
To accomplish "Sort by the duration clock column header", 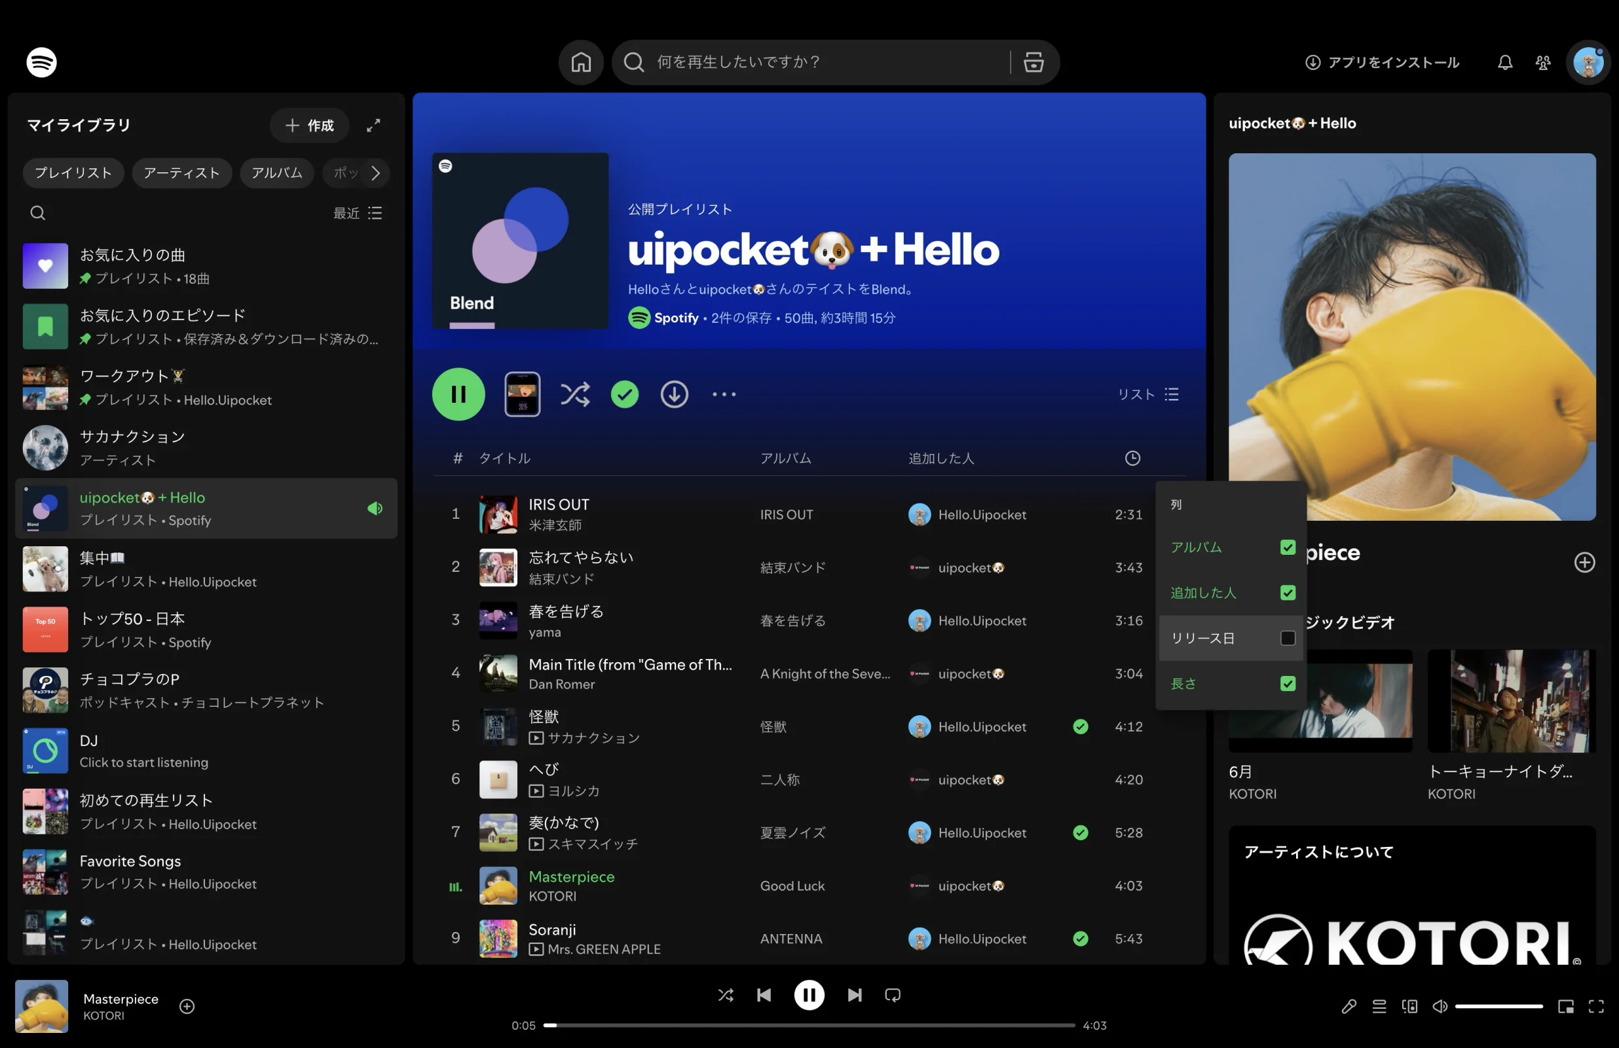I will point(1132,458).
